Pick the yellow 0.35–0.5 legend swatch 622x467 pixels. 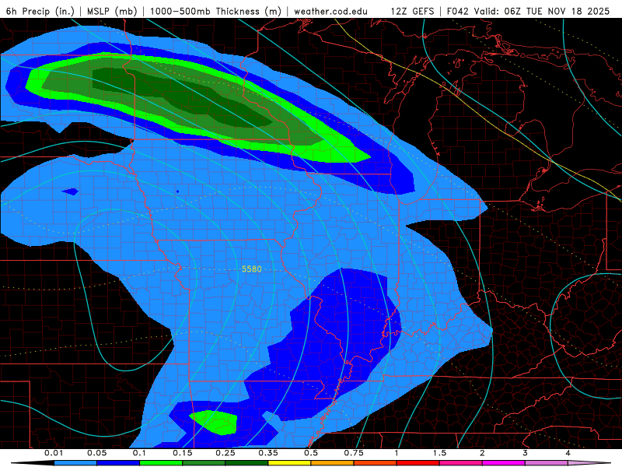(289, 463)
